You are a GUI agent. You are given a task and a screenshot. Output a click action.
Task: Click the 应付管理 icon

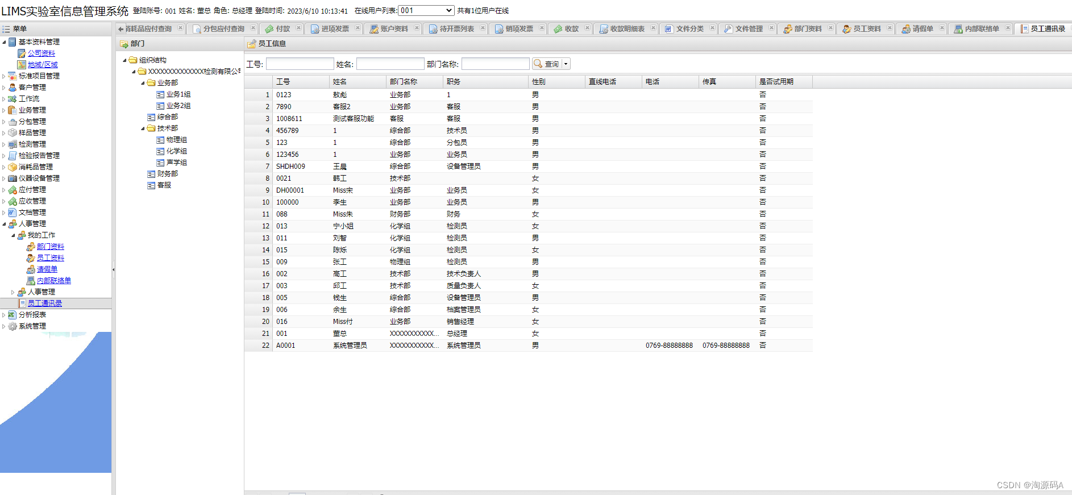pos(13,190)
